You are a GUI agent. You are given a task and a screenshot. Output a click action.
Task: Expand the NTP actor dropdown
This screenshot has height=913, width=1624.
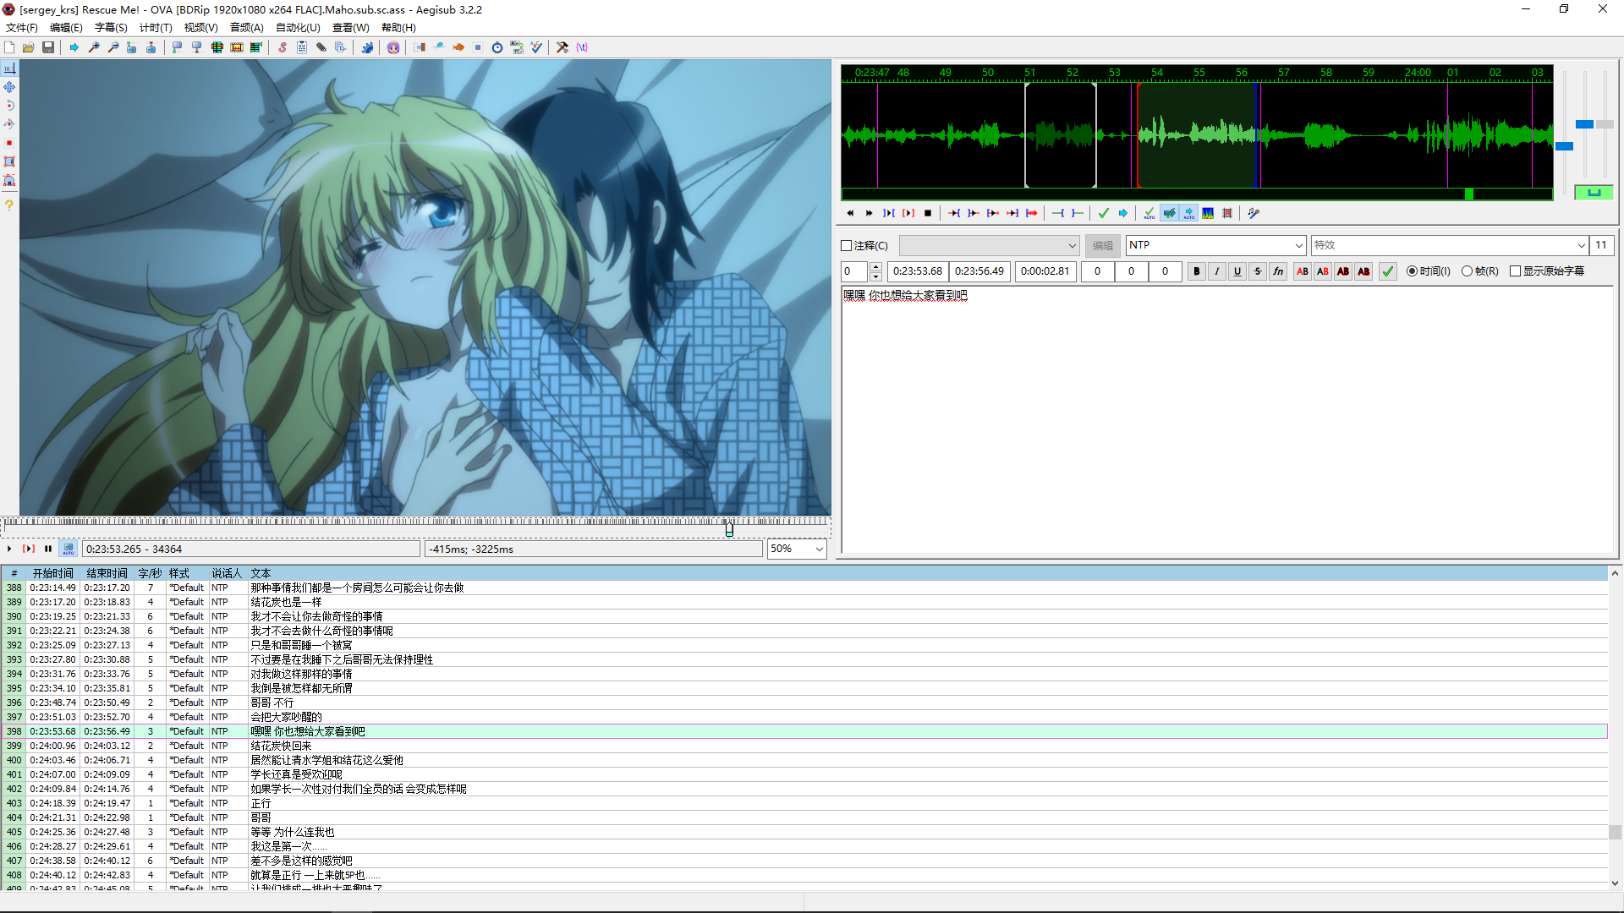point(1298,245)
